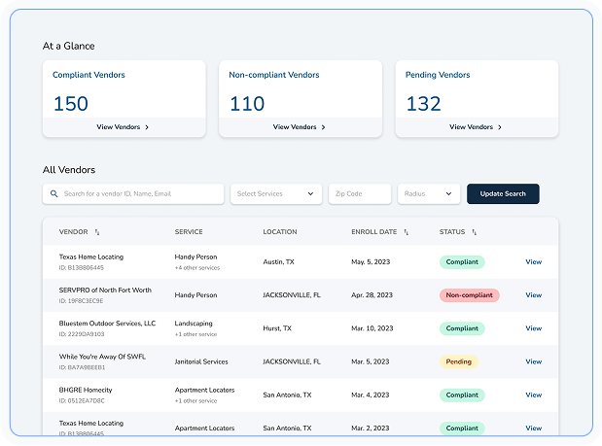Screen dimensions: 602x446
Task: Sort by Enroll Date arrows icon
Action: [407, 232]
